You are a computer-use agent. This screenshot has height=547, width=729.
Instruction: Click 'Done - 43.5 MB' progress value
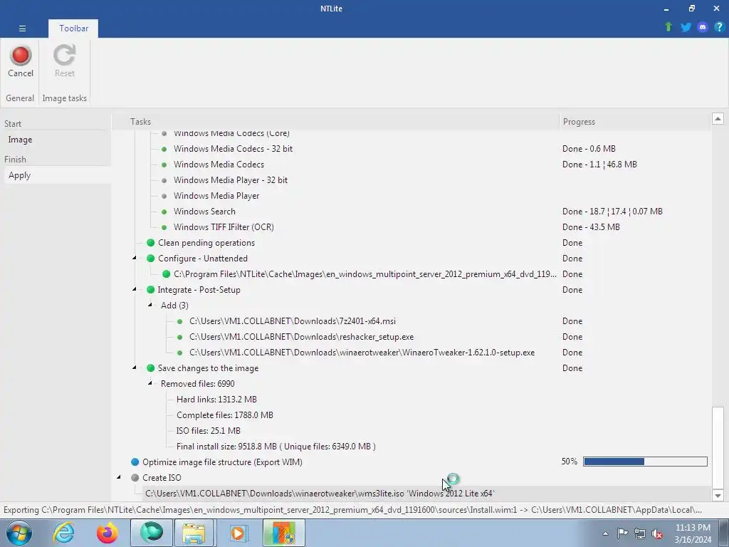click(x=591, y=227)
